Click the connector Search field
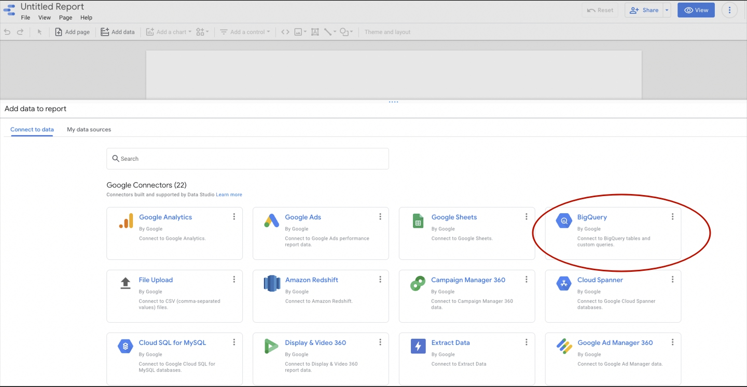The height and width of the screenshot is (387, 747). tap(247, 159)
